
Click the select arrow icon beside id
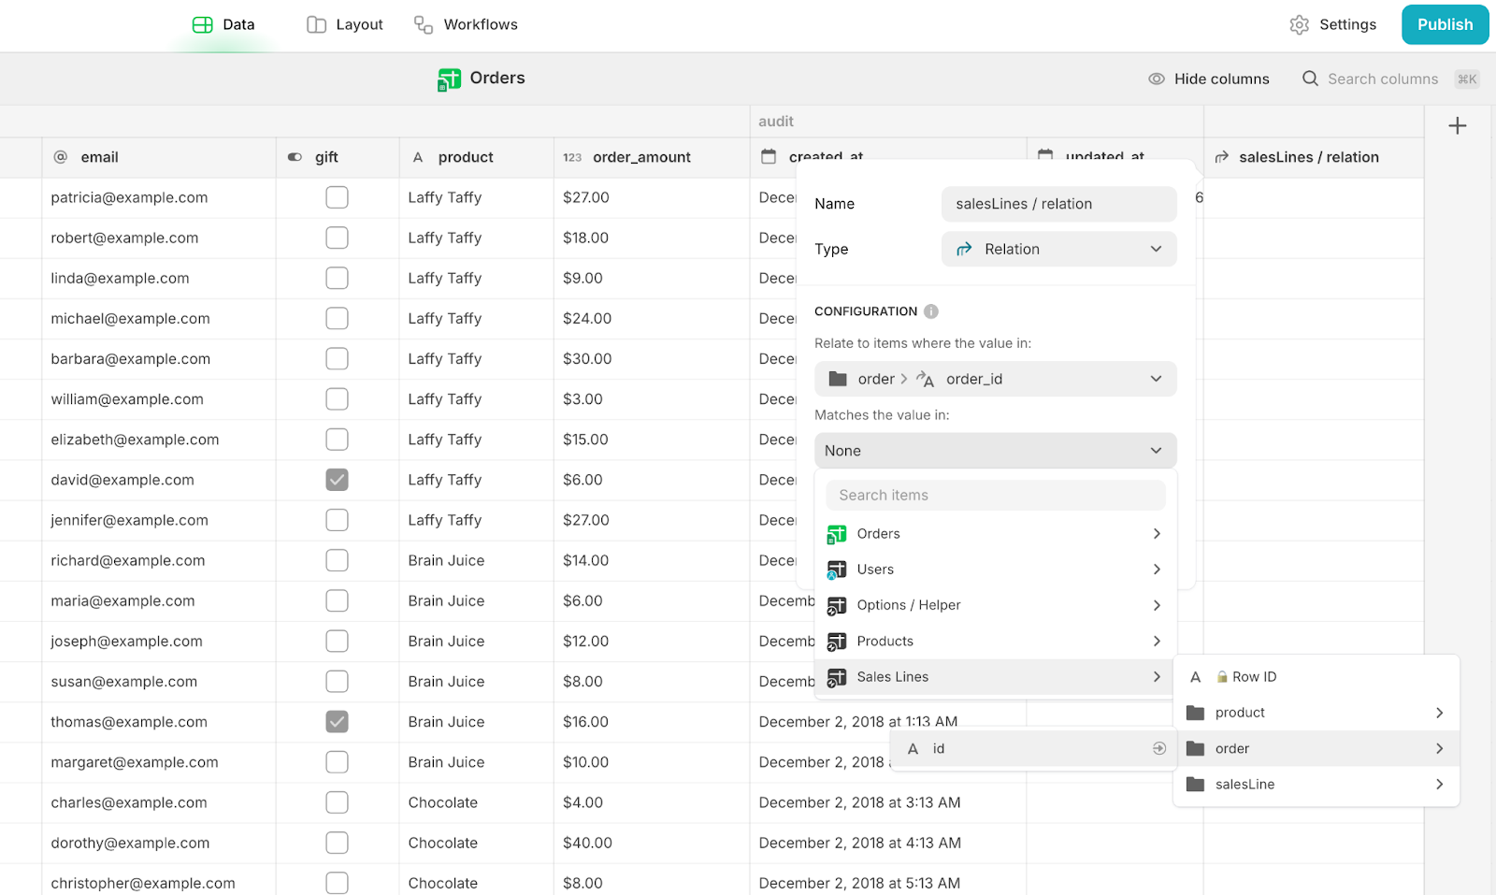1159,748
